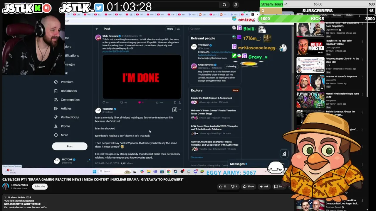Open the Tectone VODs channel avatar
Viewport: 376px width, 211px height.
(6, 186)
